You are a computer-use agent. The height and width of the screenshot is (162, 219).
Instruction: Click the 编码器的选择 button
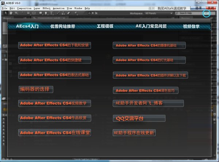pos(36,89)
